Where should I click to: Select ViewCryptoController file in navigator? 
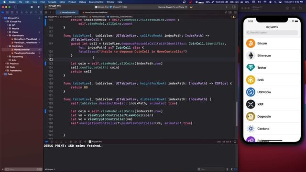click(23, 53)
